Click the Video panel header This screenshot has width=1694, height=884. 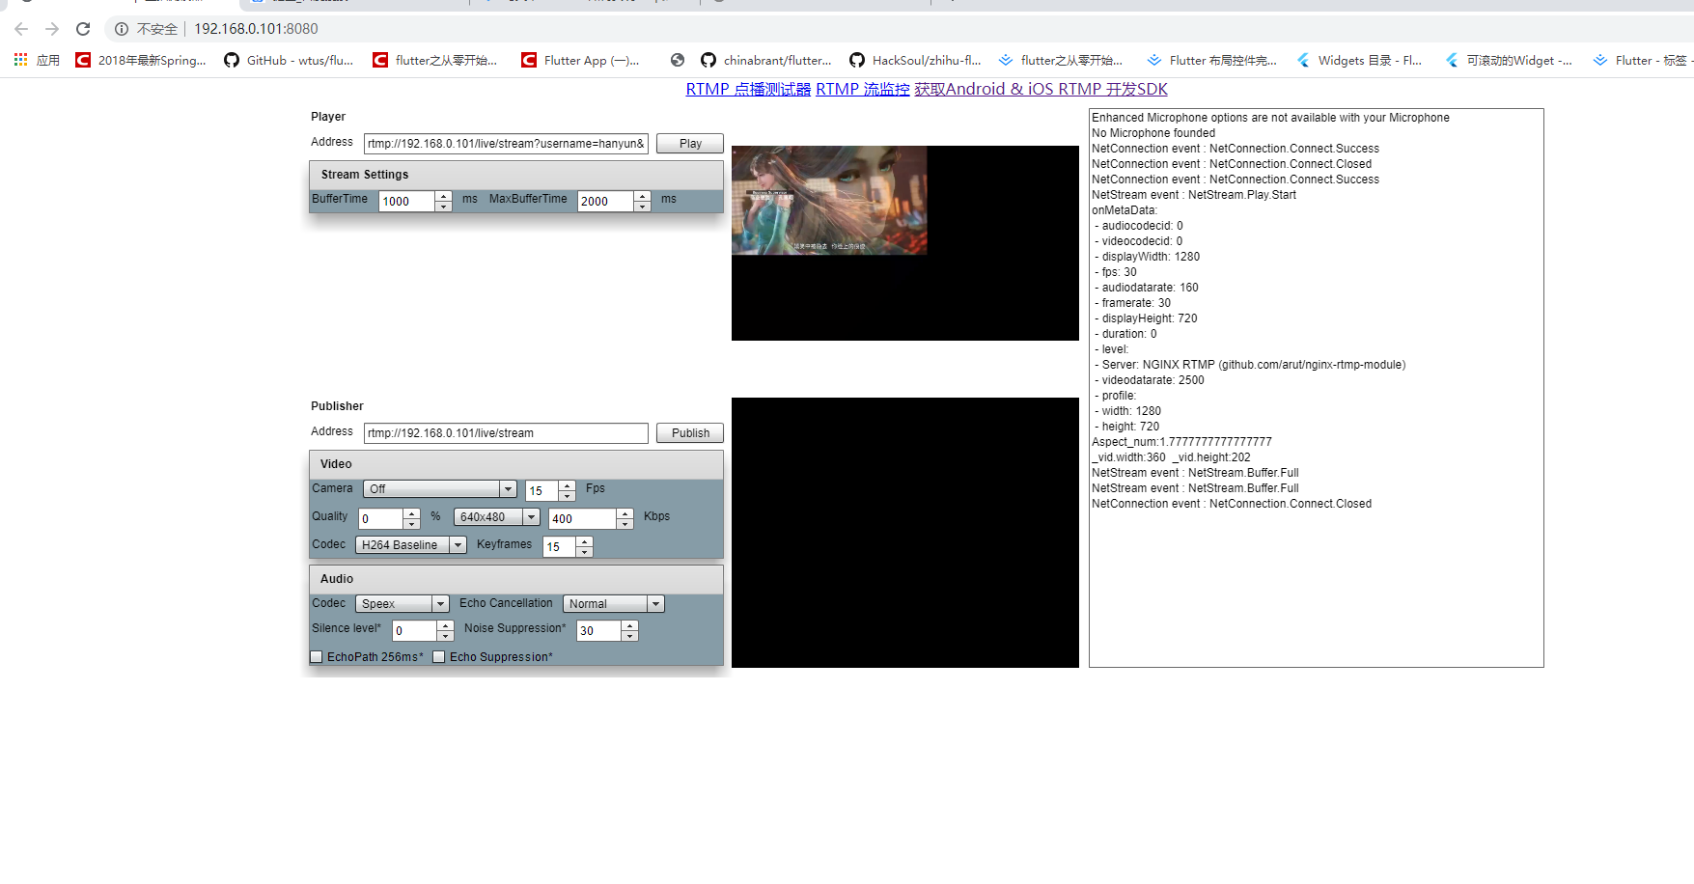pyautogui.click(x=516, y=464)
